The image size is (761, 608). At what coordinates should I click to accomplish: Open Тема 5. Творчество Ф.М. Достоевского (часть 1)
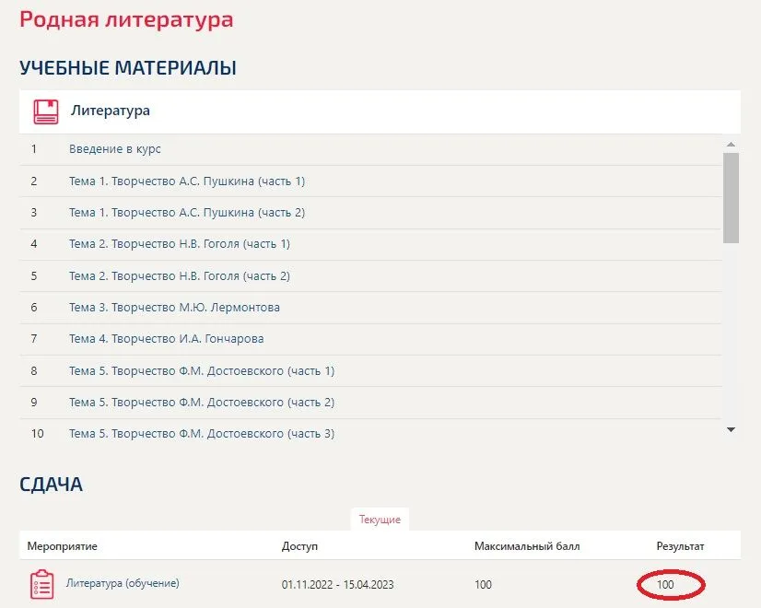(x=202, y=371)
